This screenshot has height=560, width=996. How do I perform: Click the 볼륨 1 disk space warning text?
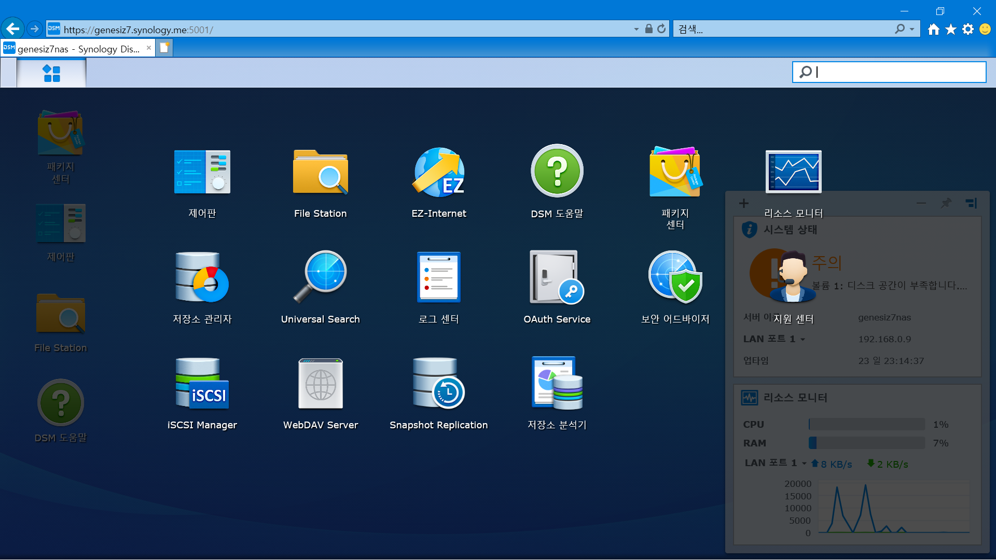click(889, 286)
